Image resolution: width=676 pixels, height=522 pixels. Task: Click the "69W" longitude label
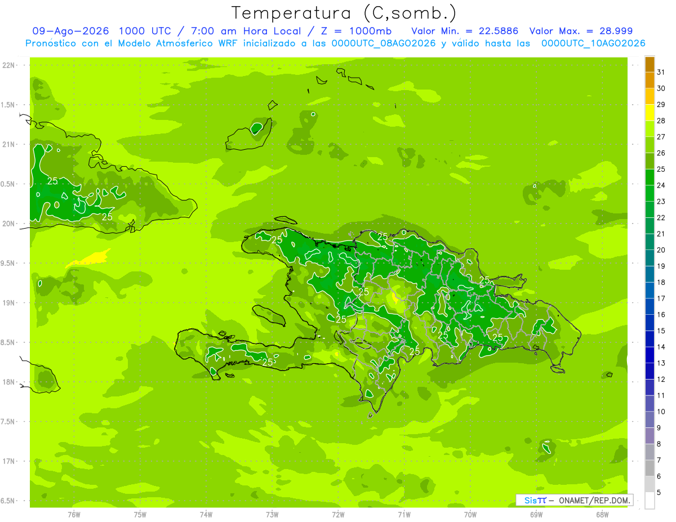[536, 515]
